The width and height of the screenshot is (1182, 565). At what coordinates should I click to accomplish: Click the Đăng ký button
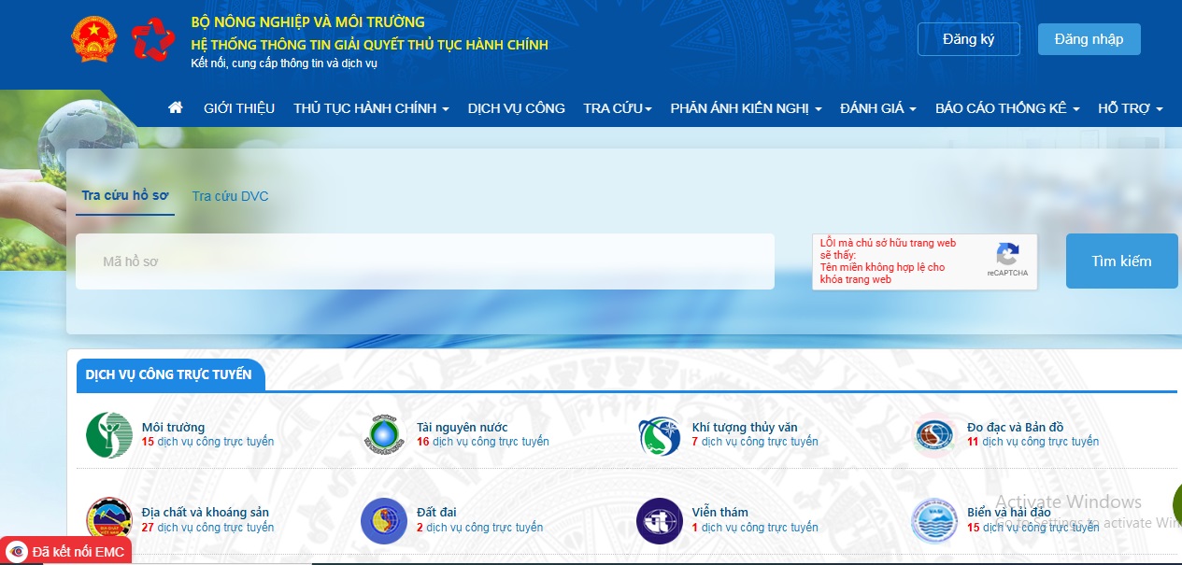(968, 39)
